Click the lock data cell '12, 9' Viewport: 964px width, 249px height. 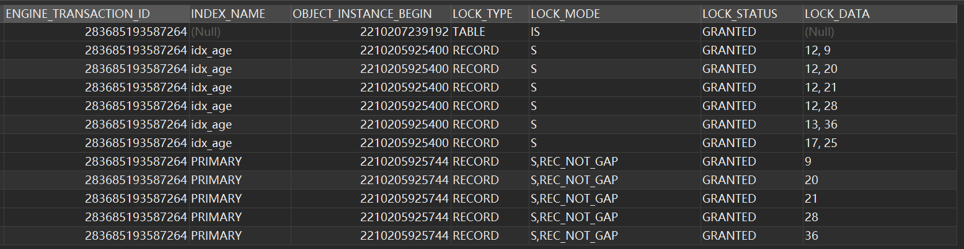(x=883, y=50)
